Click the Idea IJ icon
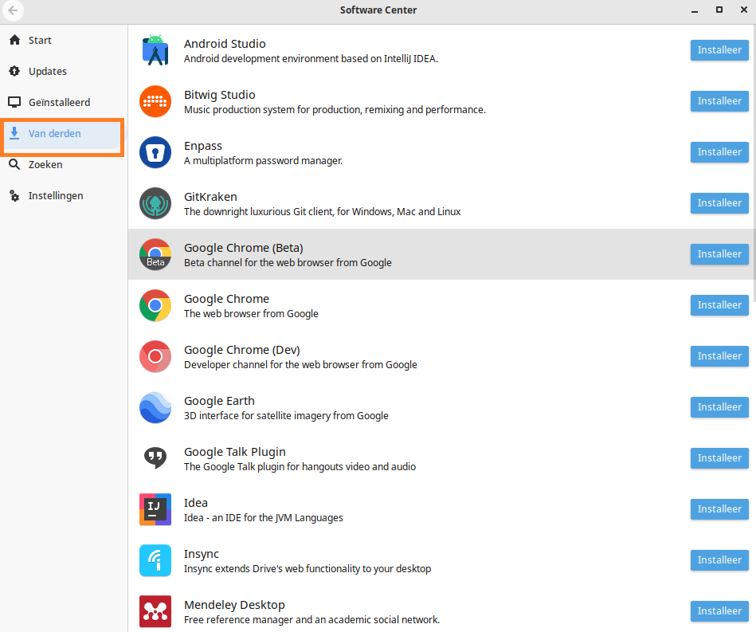The width and height of the screenshot is (756, 632). point(155,509)
